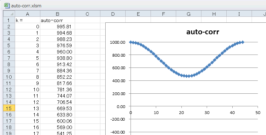Viewport: 266px width, 135px height.
Task: Select column A header
Action: point(27,14)
